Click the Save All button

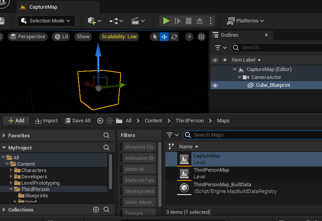coord(78,121)
